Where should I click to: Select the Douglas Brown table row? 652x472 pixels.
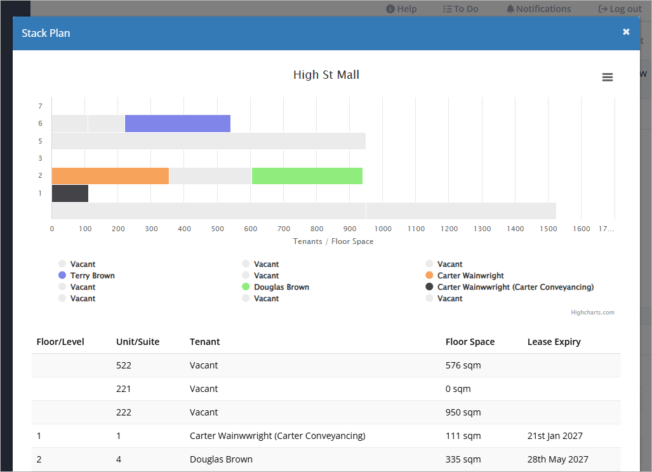coord(326,459)
